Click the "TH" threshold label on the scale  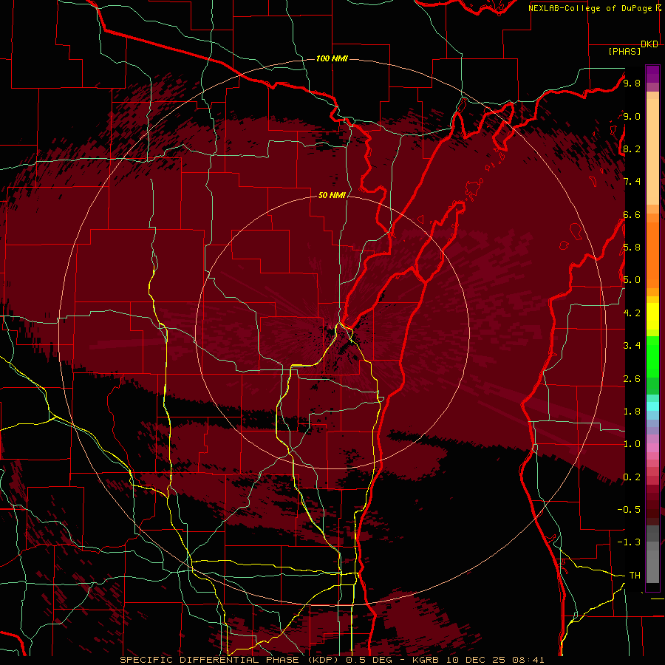[635, 576]
